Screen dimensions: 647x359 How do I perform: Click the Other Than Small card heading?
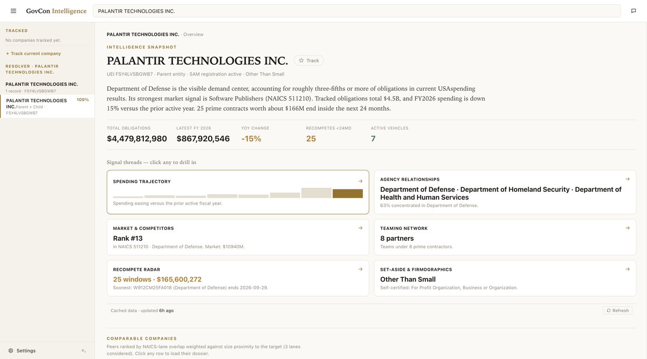(x=408, y=279)
